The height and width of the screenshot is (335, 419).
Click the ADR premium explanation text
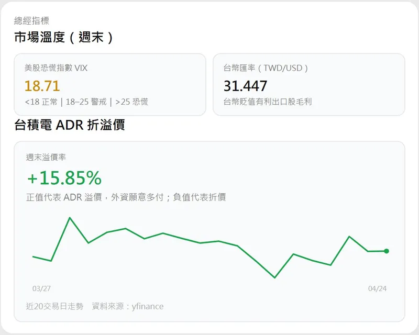coord(126,197)
